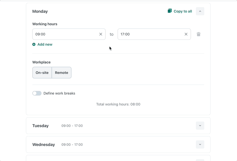Clear the 09:00 start time field
This screenshot has height=161, width=237.
click(x=101, y=34)
